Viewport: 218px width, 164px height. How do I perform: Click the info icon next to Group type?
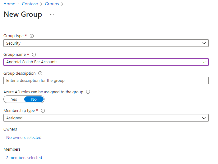(x=32, y=36)
